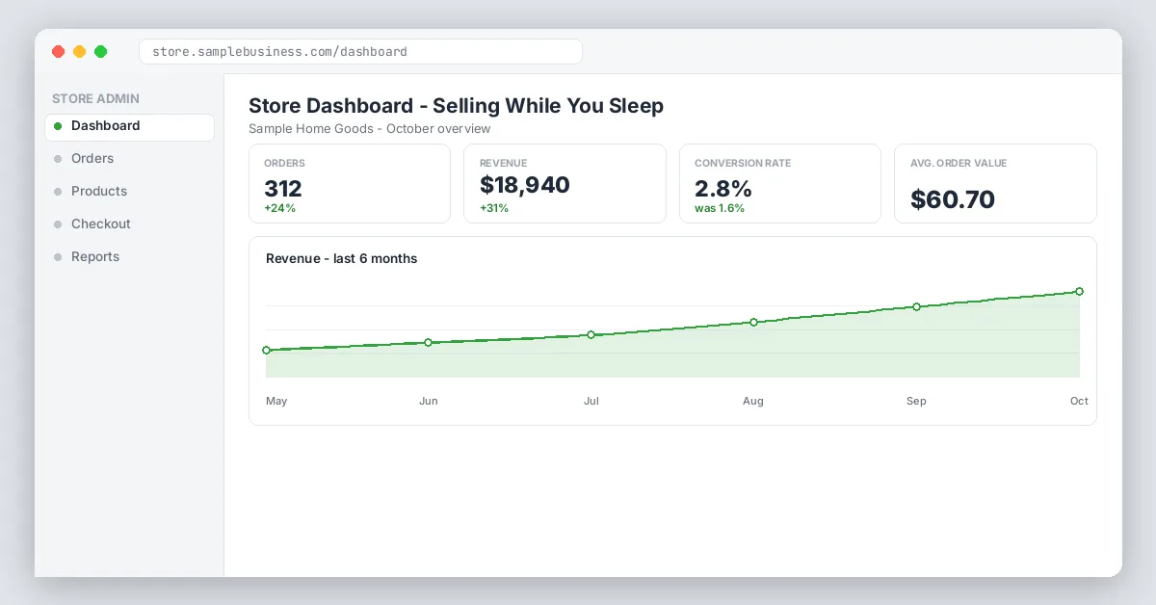Viewport: 1156px width, 605px height.
Task: Click the 'Aug' axis label
Action: point(753,401)
